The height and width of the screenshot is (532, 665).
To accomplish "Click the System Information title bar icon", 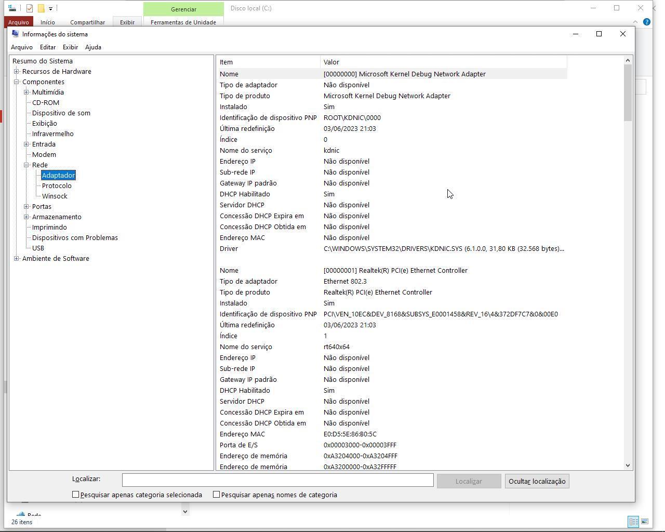I will 16,34.
